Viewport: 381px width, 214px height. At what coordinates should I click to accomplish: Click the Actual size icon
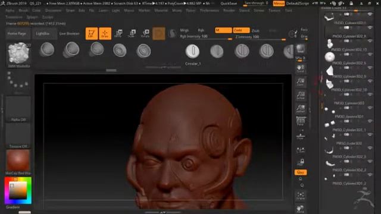click(301, 95)
